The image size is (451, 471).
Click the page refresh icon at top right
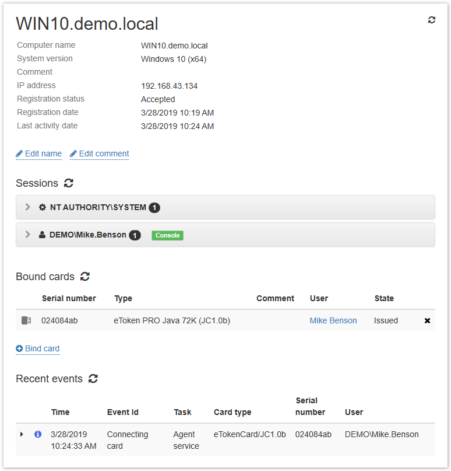tap(432, 20)
